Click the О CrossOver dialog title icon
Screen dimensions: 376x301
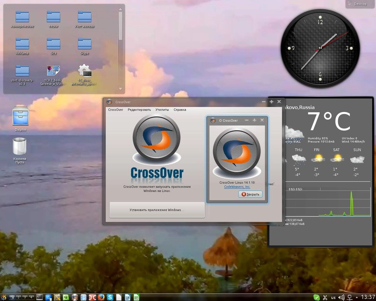pyautogui.click(x=213, y=120)
